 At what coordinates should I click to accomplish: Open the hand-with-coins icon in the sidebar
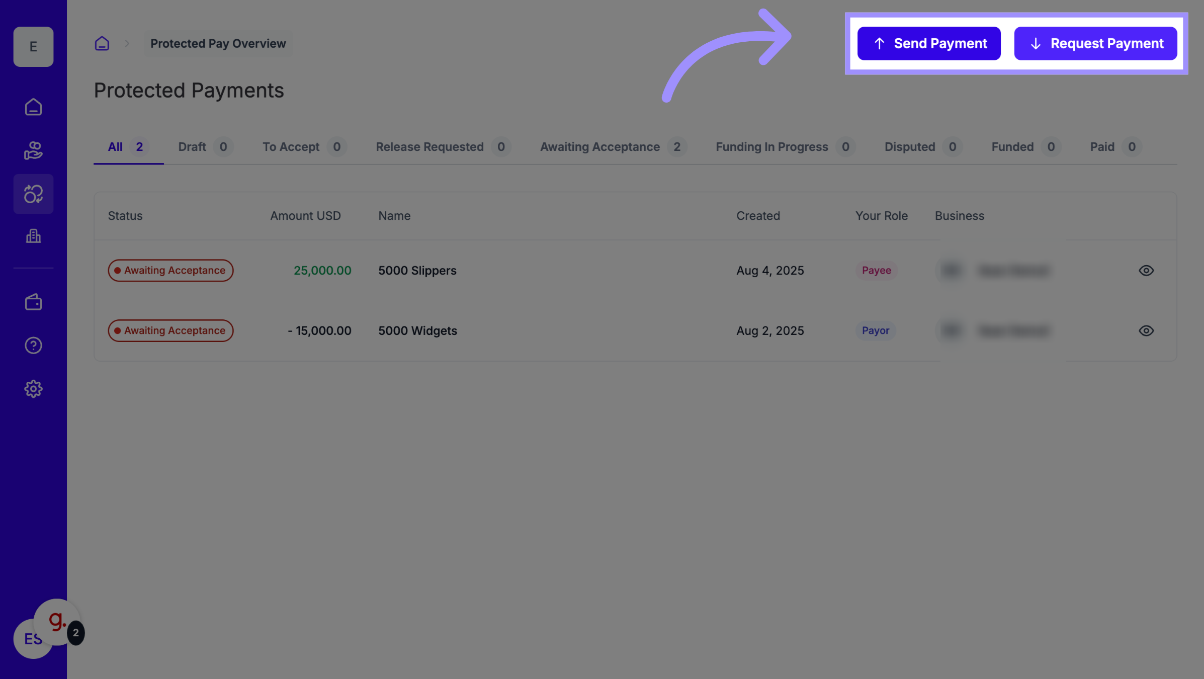[x=33, y=150]
